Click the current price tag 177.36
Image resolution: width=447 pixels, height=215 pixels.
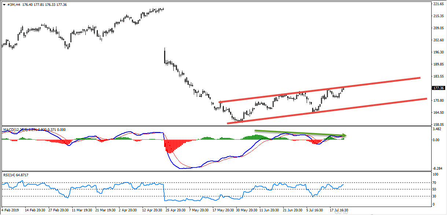click(438, 88)
